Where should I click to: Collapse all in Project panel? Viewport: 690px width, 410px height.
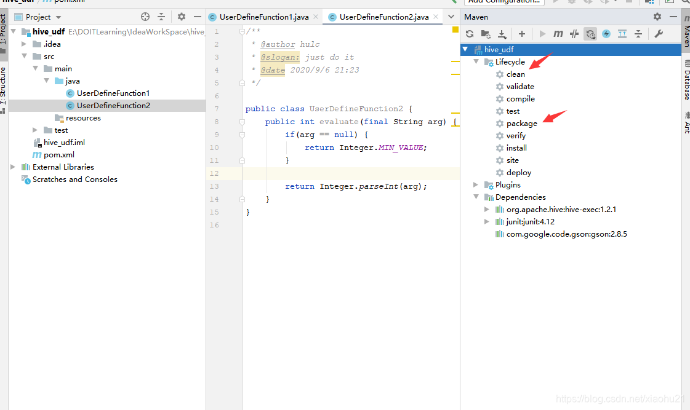point(161,17)
